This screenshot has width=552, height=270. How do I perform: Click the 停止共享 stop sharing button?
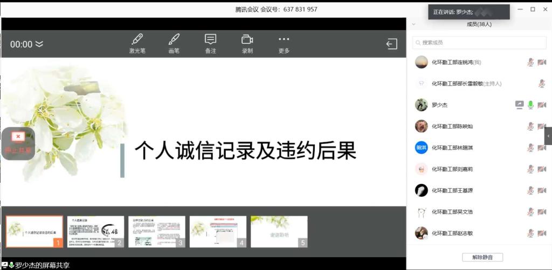pyautogui.click(x=18, y=143)
